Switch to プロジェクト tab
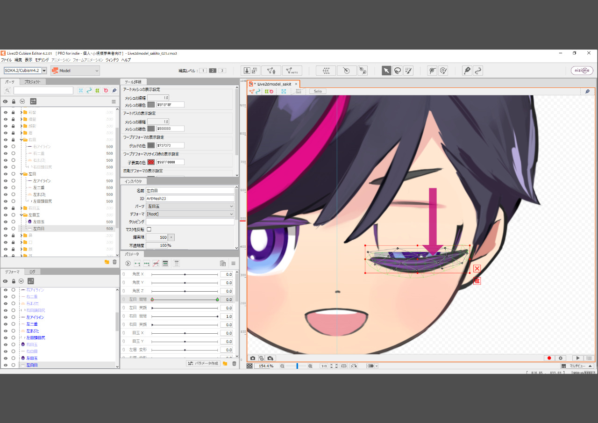The image size is (598, 423). (x=33, y=82)
